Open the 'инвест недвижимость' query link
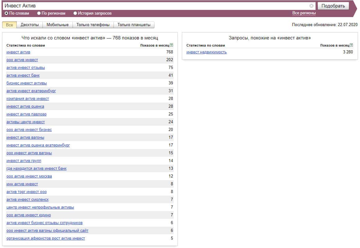This screenshot has width=360, height=248. [207, 52]
